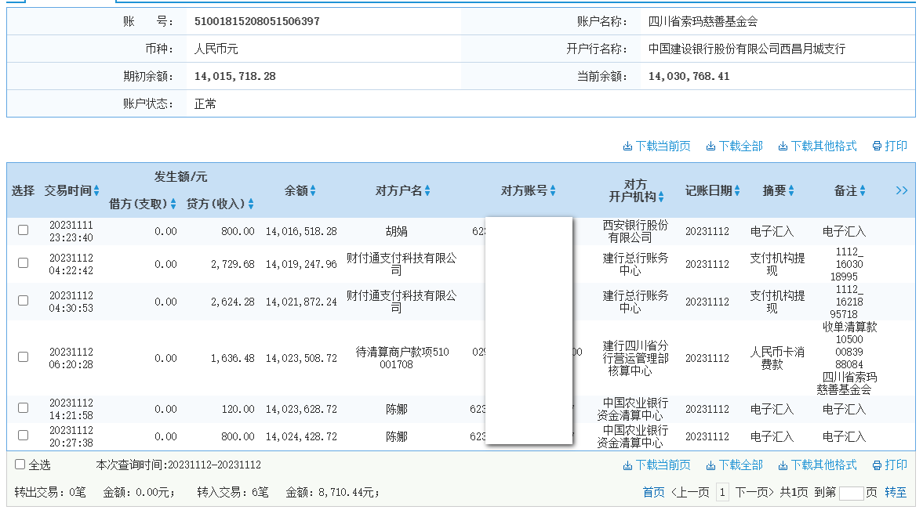
Task: Click balance cell 14,023,508.72
Action: click(301, 358)
